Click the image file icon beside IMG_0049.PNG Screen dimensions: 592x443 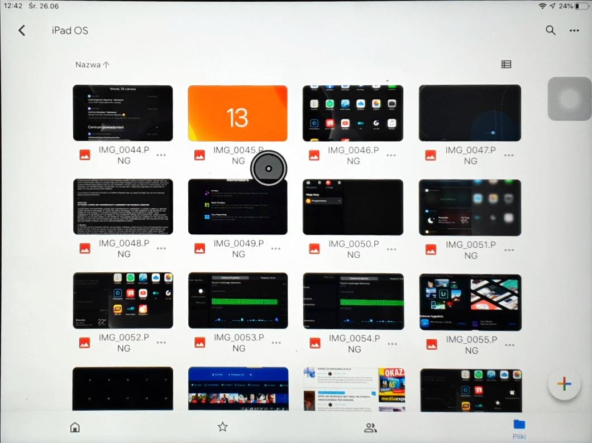click(x=200, y=248)
